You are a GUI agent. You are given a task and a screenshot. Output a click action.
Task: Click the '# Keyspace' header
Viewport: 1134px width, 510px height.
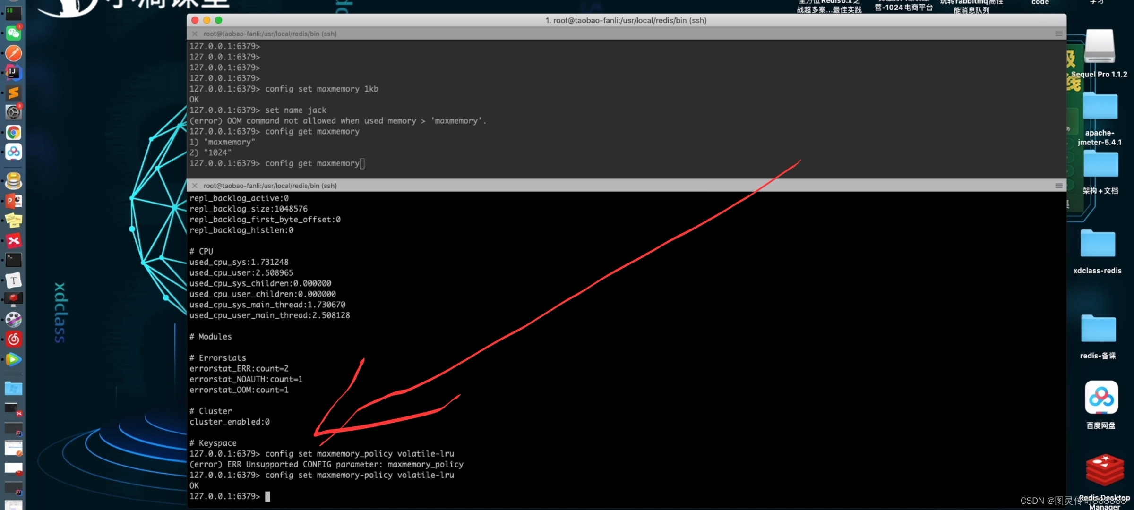(213, 443)
